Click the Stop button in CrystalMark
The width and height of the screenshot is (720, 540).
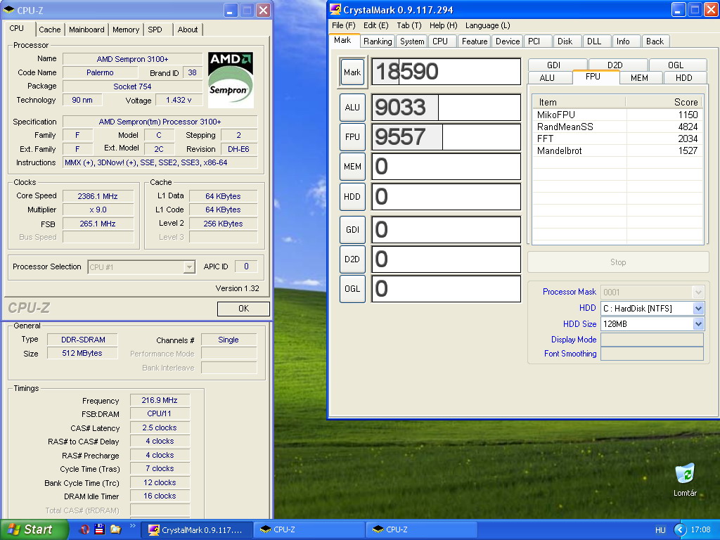point(618,262)
